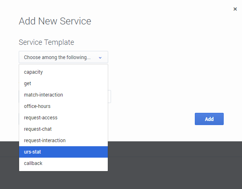Image resolution: width=242 pixels, height=189 pixels.
Task: Click the Add New Service heading
Action: [x=55, y=21]
